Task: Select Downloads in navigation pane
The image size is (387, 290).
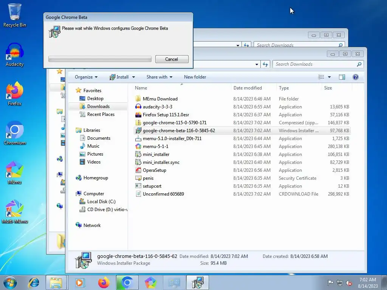Action: coord(98,106)
